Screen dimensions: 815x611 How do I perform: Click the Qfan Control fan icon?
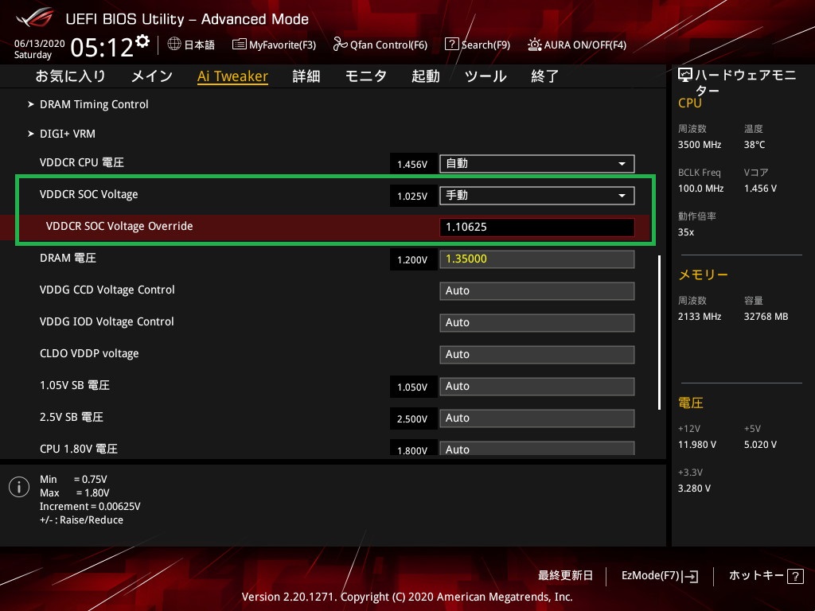[x=340, y=45]
